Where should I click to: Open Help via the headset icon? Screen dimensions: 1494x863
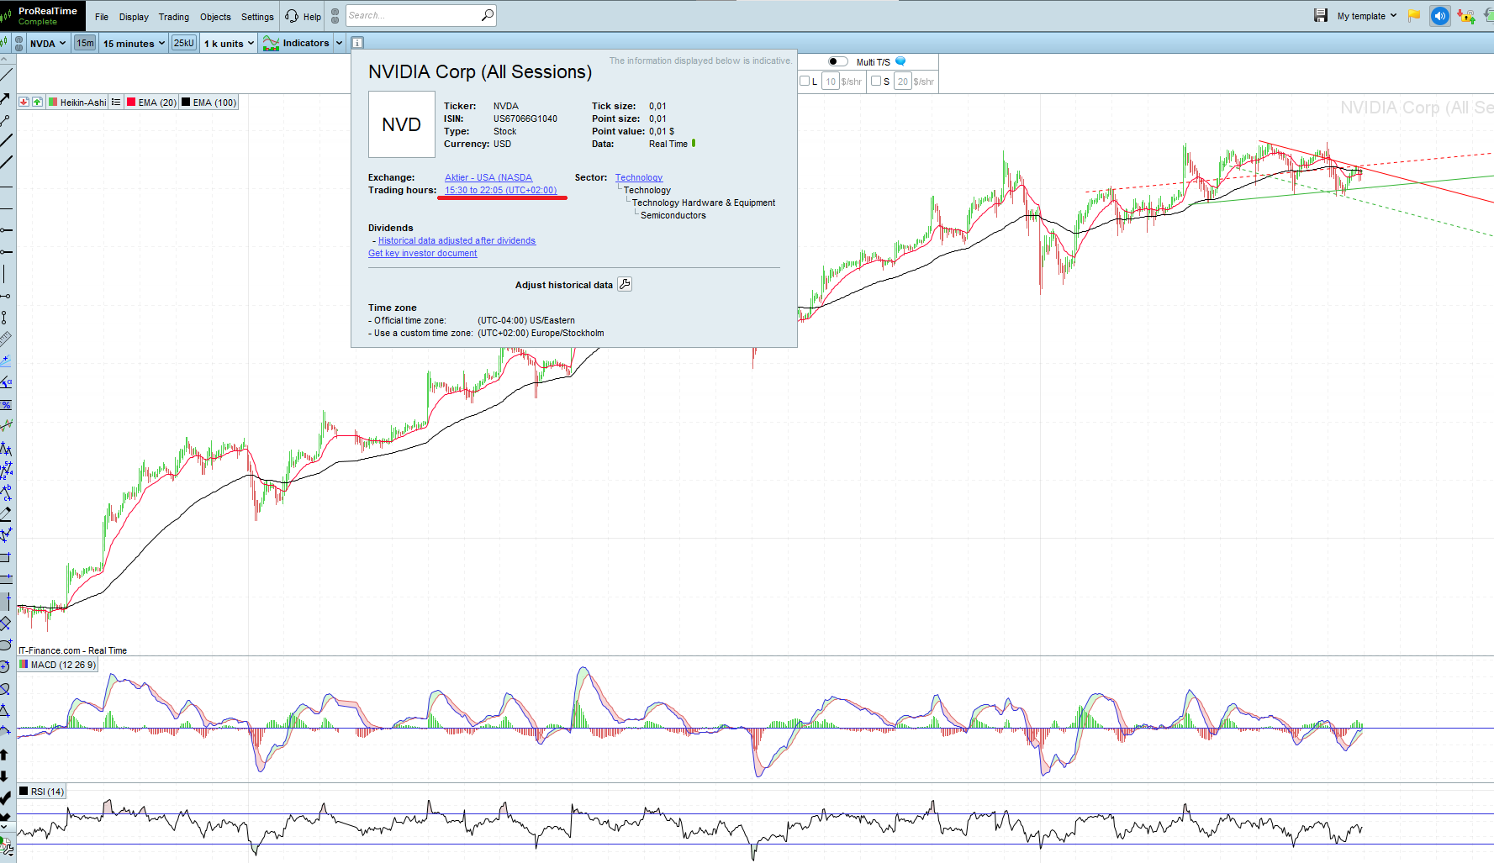[x=292, y=16]
